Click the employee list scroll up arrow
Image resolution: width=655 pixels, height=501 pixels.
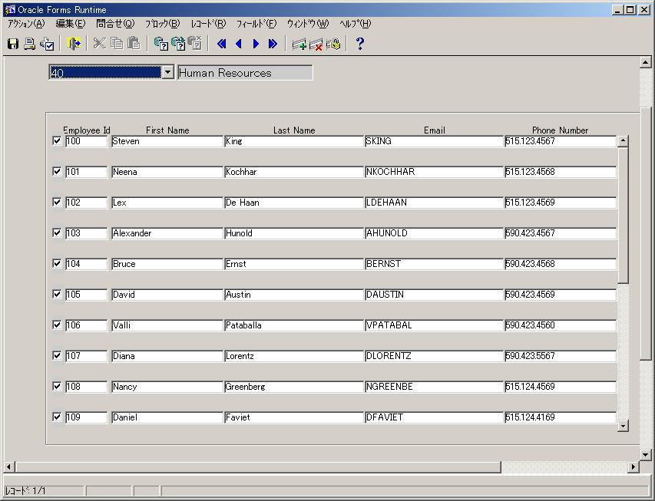coord(623,140)
